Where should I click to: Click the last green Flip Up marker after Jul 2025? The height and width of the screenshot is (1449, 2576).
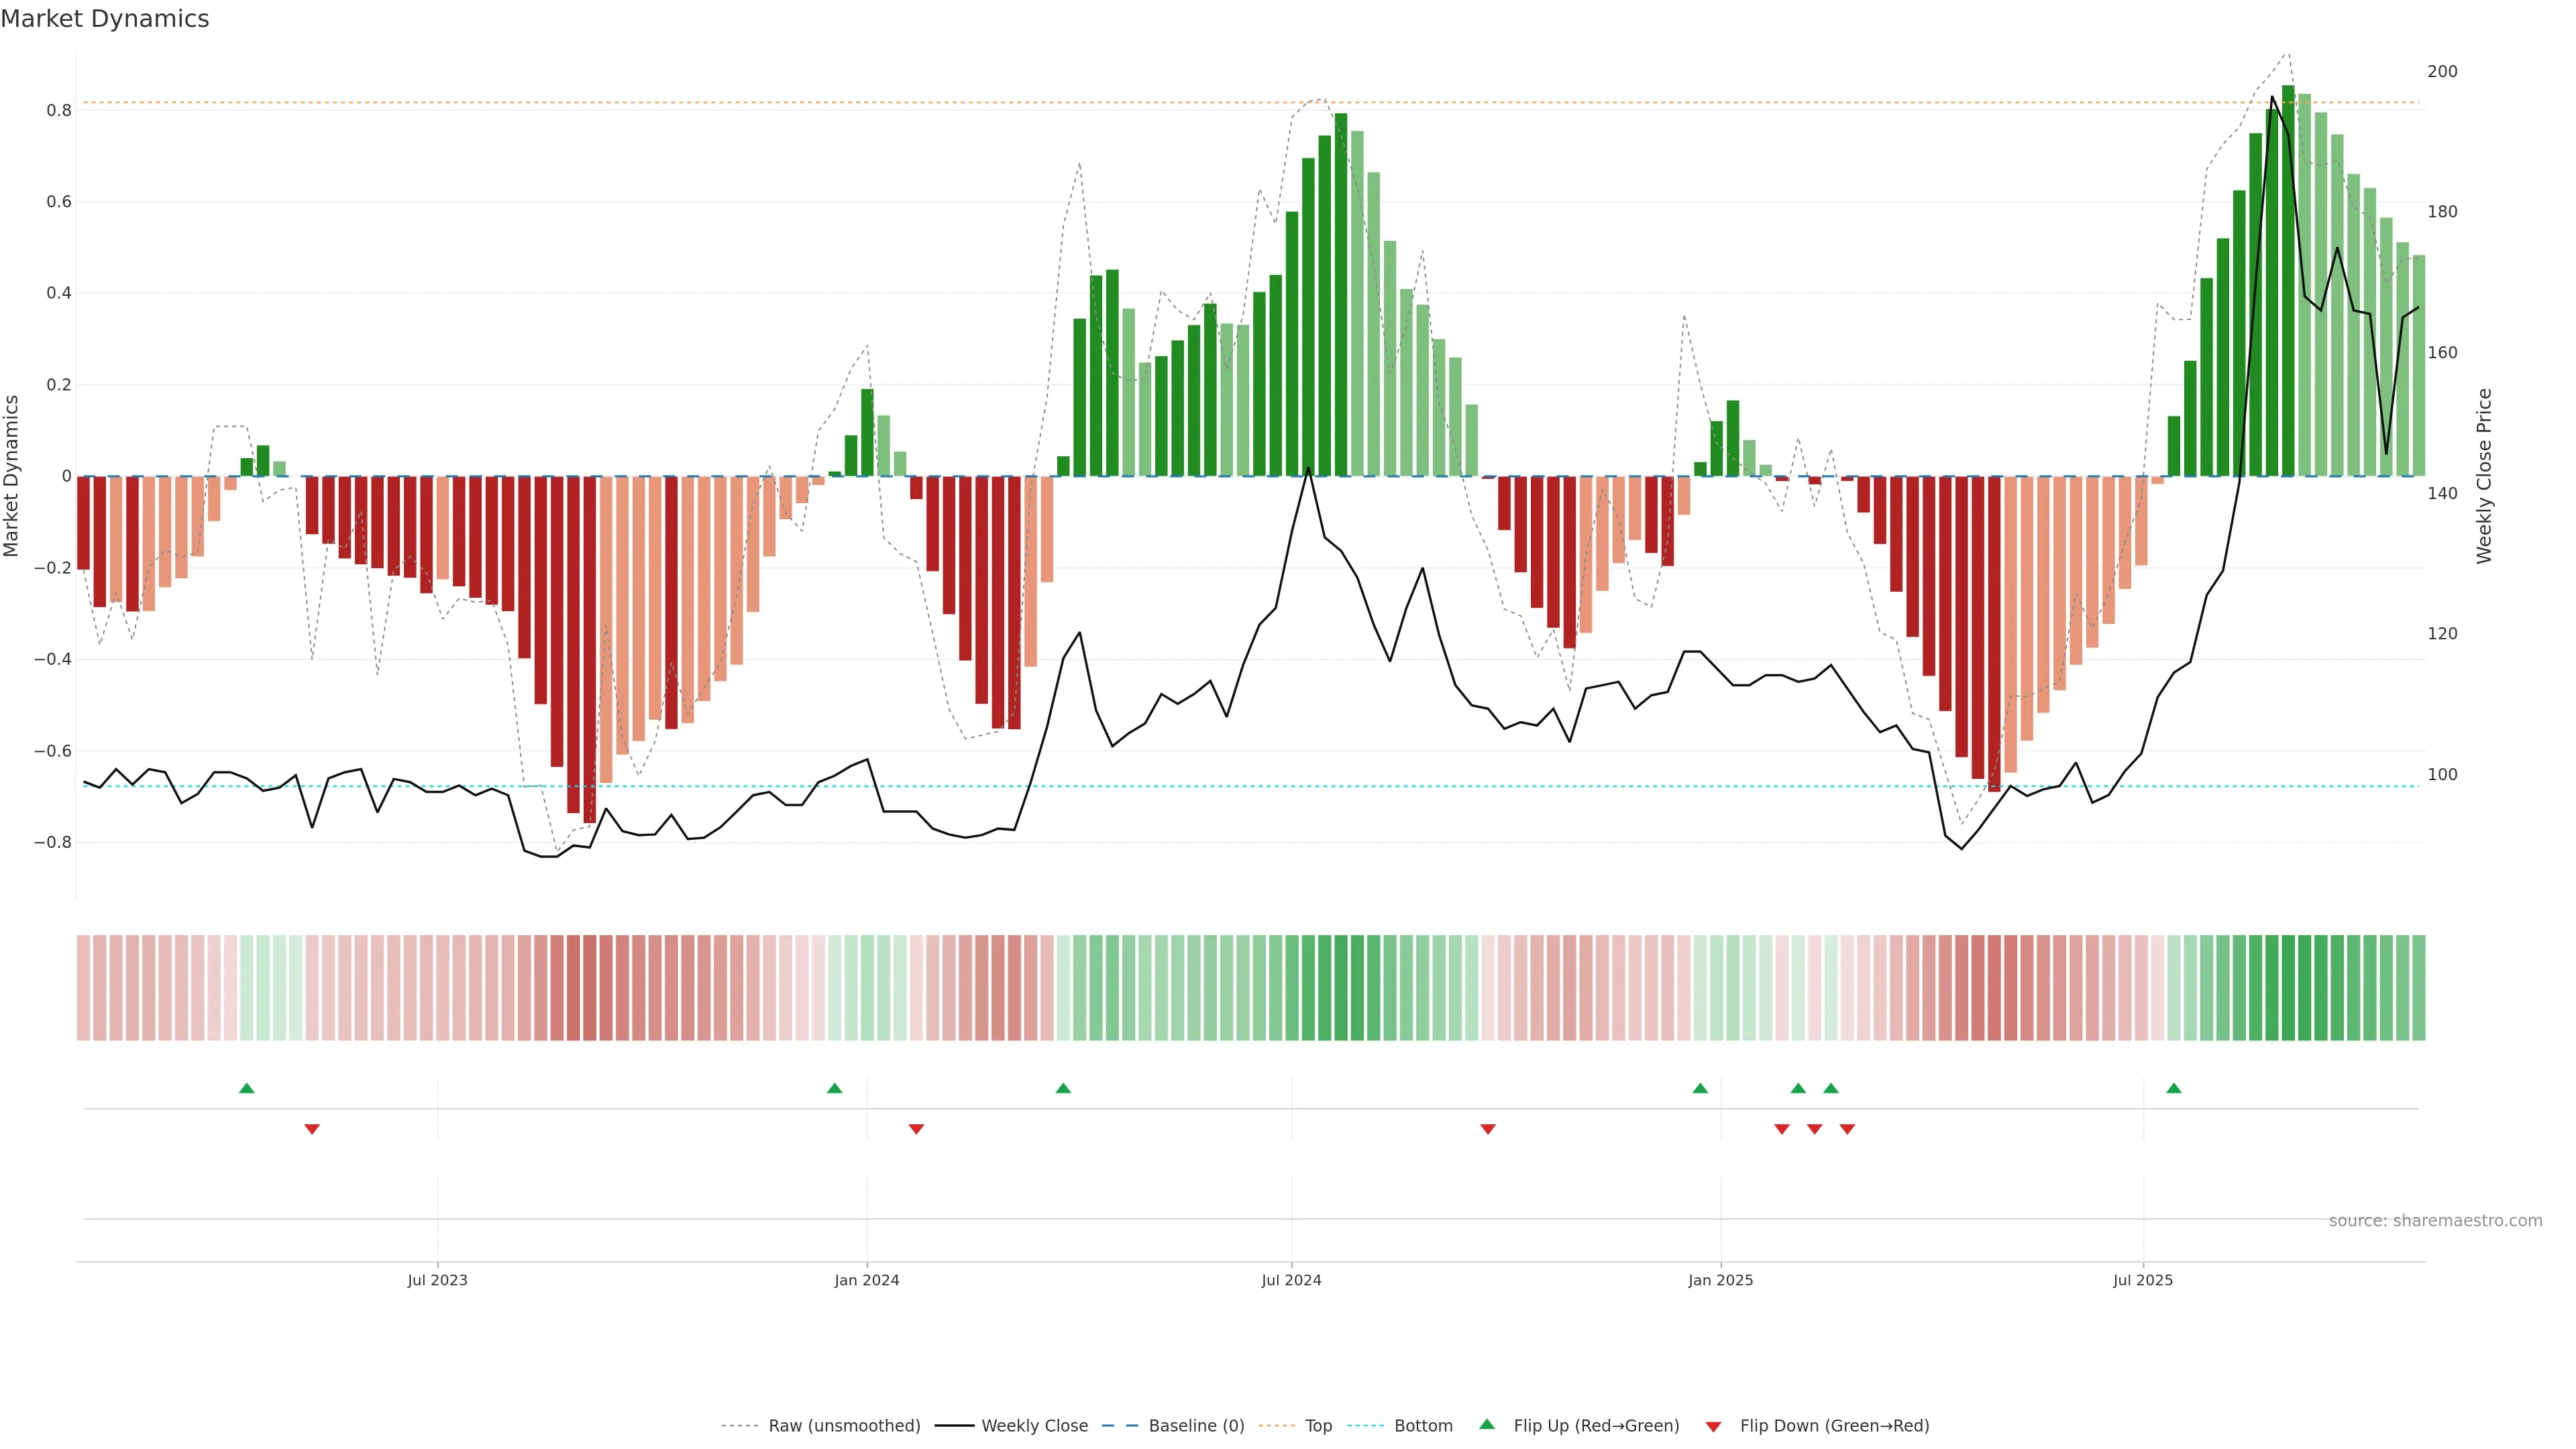point(2174,1088)
